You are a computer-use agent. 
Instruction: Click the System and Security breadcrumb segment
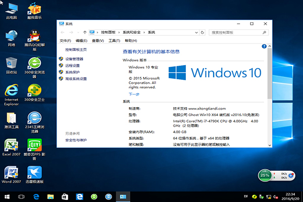[132, 32]
